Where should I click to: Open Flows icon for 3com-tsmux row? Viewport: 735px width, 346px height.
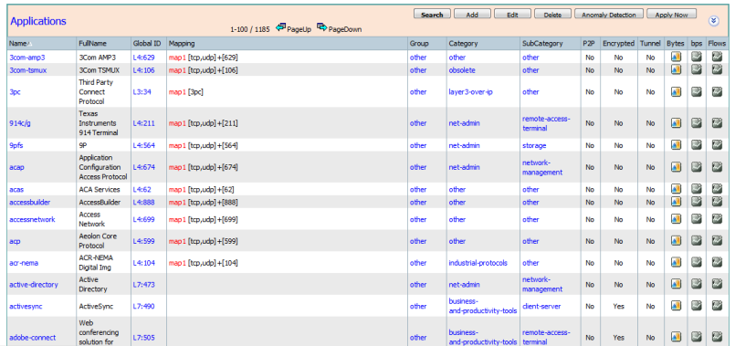point(717,70)
